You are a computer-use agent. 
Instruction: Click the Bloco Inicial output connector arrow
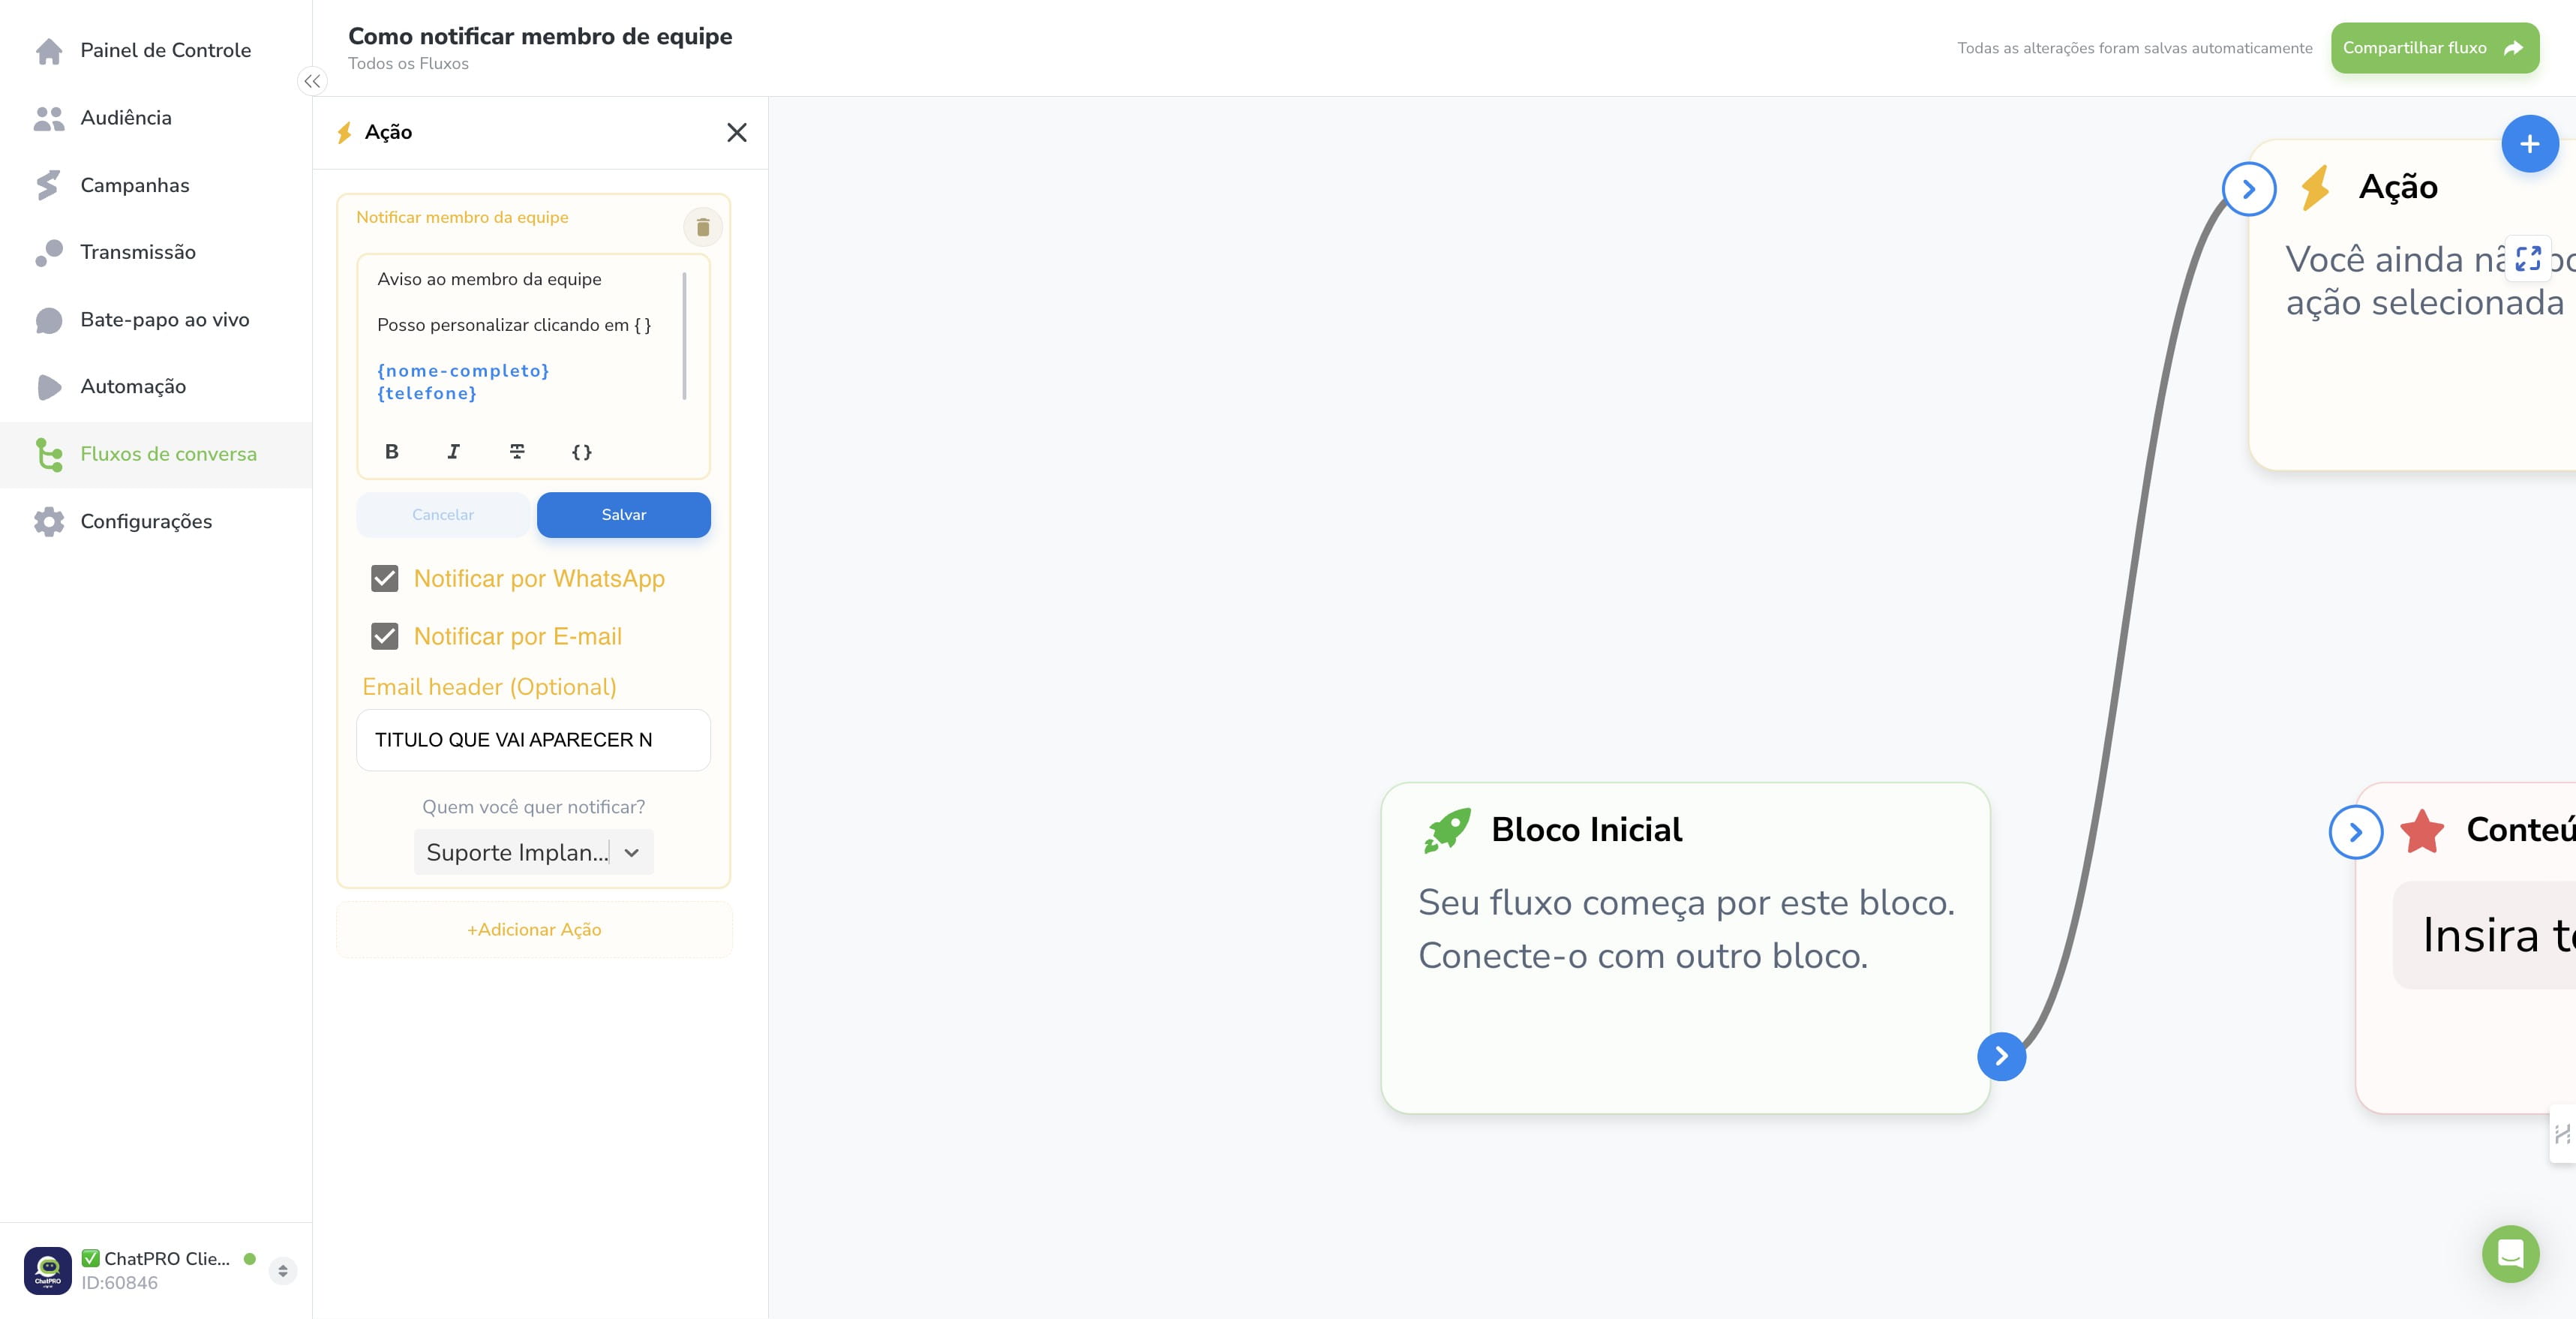tap(2001, 1056)
